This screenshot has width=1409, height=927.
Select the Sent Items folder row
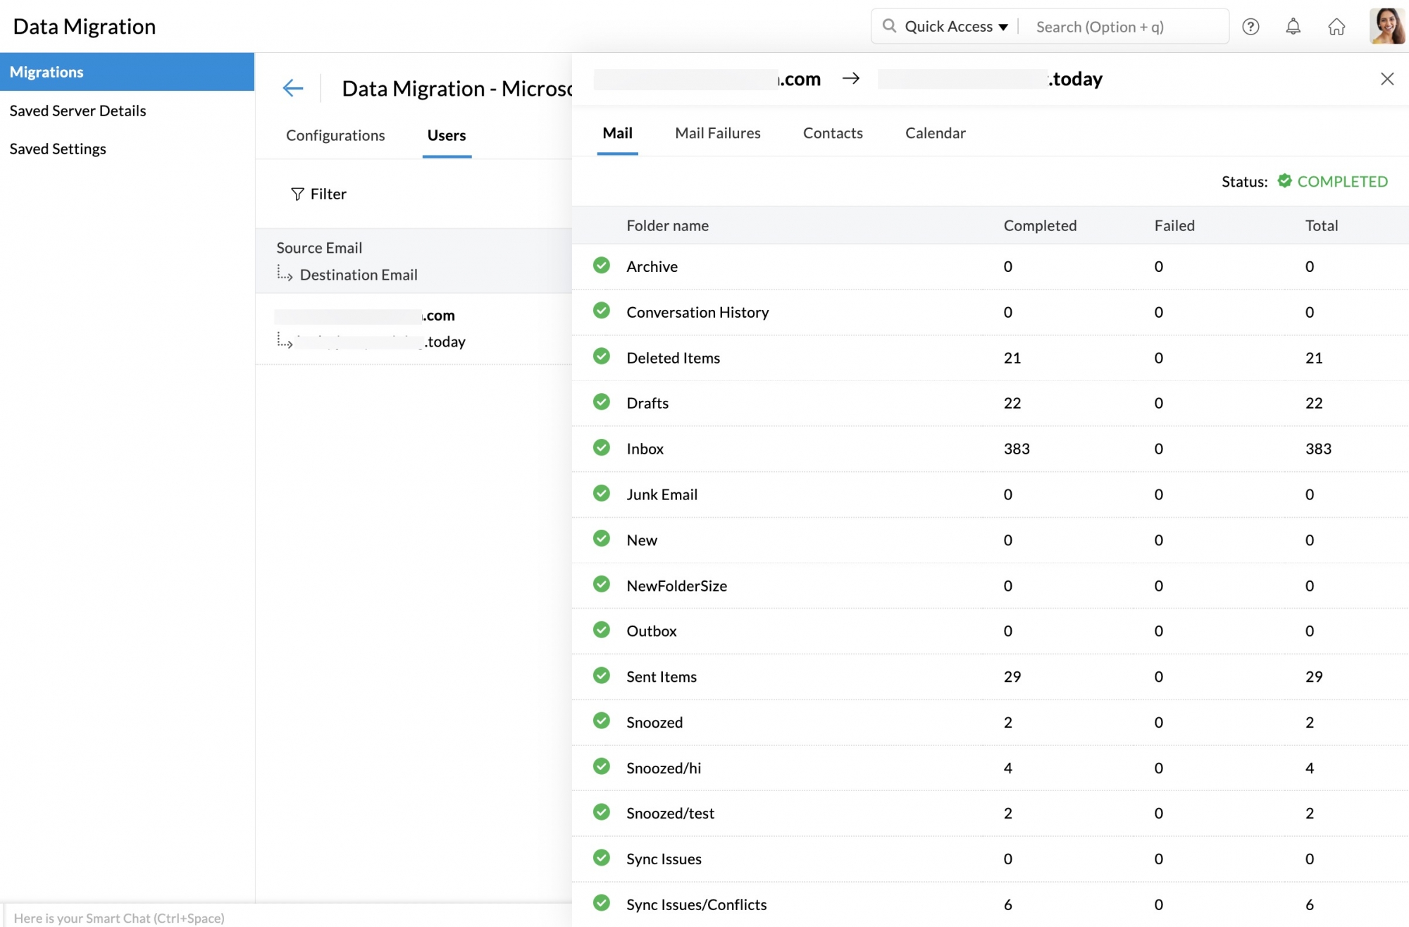click(661, 676)
